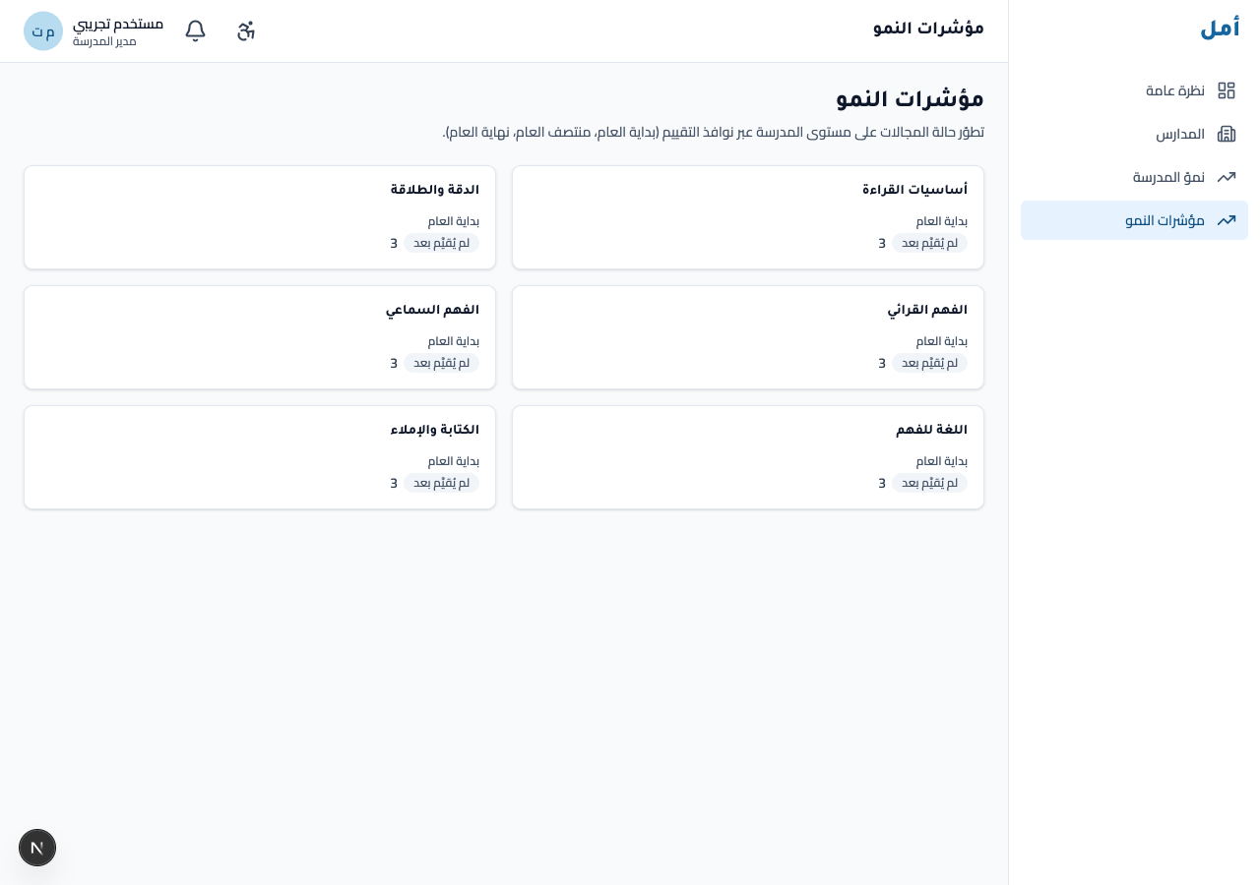Open the الفهم القرائي card

click(748, 337)
